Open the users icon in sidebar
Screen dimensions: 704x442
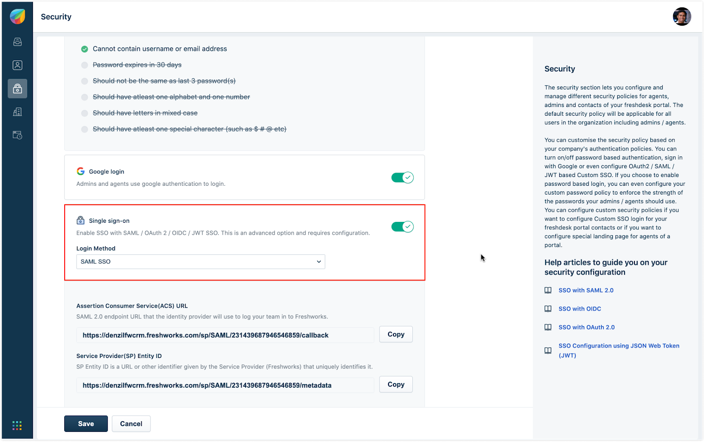18,65
